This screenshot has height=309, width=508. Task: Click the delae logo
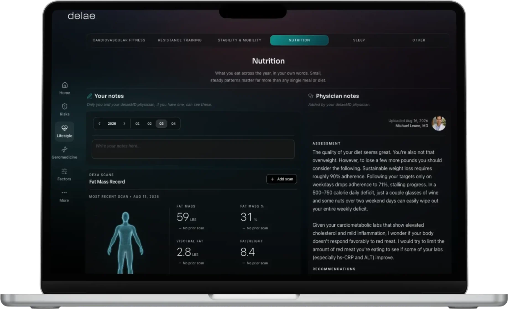81,16
